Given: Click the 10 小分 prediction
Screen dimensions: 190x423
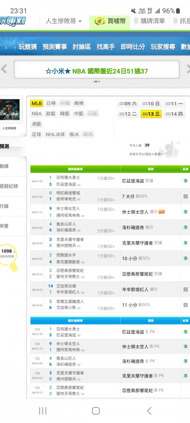Looking at the screenshot, I should point(136,258).
